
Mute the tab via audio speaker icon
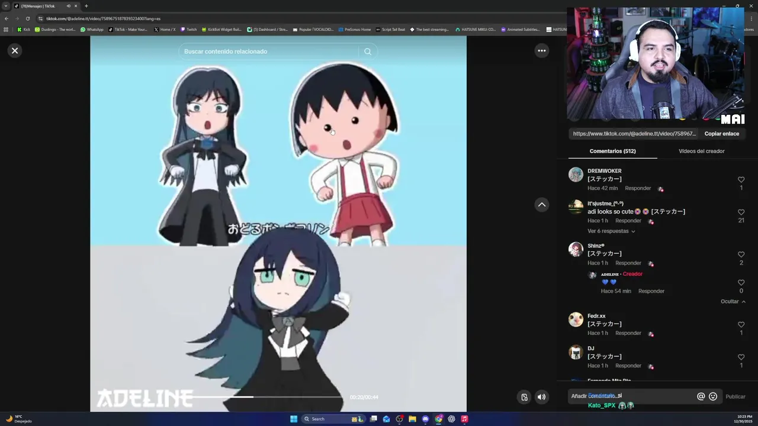[x=69, y=6]
